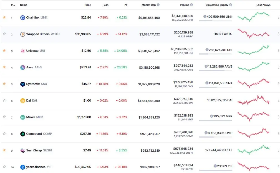Click Chainlink circulating supply progress bar
Image resolution: width=280 pixels, height=173 pixels.
216,21
